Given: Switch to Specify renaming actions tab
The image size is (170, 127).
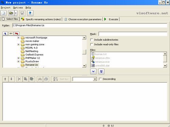Looking at the screenshot, I should pyautogui.click(x=41, y=19).
